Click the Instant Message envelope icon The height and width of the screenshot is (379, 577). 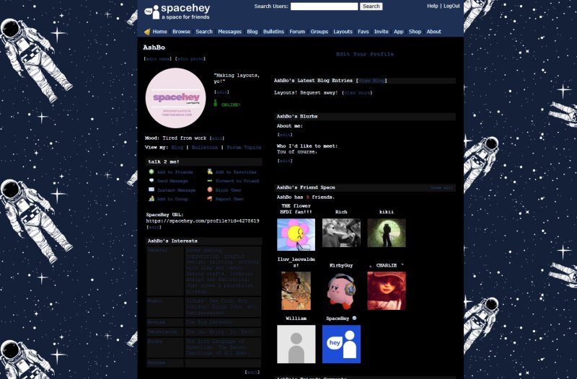click(x=151, y=189)
